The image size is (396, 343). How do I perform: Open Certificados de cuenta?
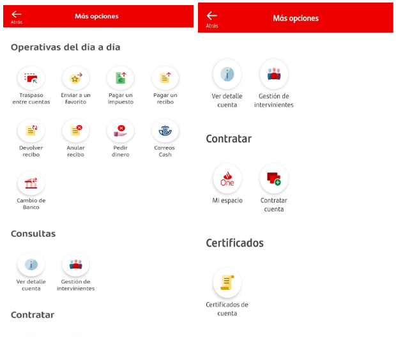pyautogui.click(x=227, y=283)
